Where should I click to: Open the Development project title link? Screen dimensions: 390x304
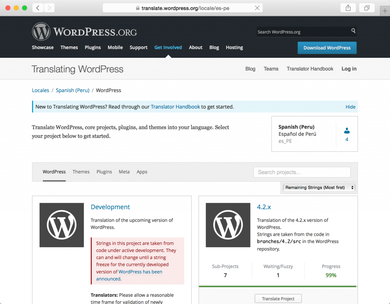(110, 207)
